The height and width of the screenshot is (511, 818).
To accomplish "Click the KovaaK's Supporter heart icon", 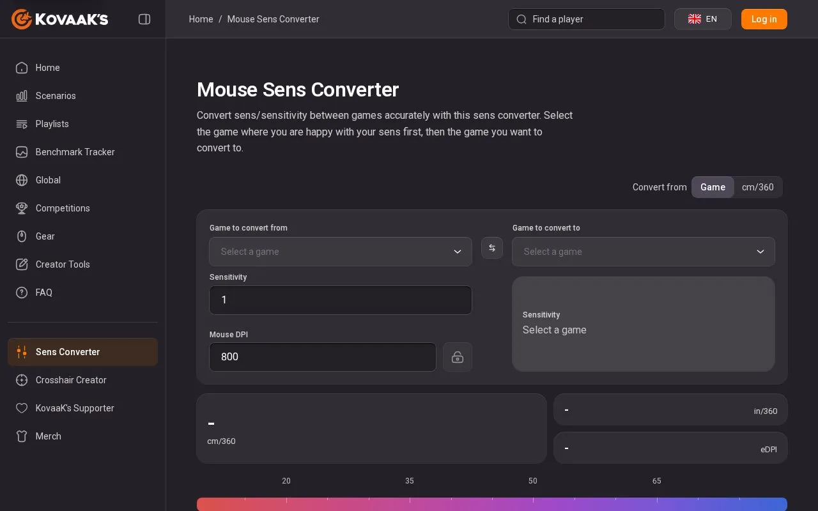I will 22,408.
